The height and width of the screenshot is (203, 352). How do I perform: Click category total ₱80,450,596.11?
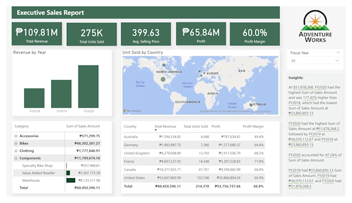(87, 188)
